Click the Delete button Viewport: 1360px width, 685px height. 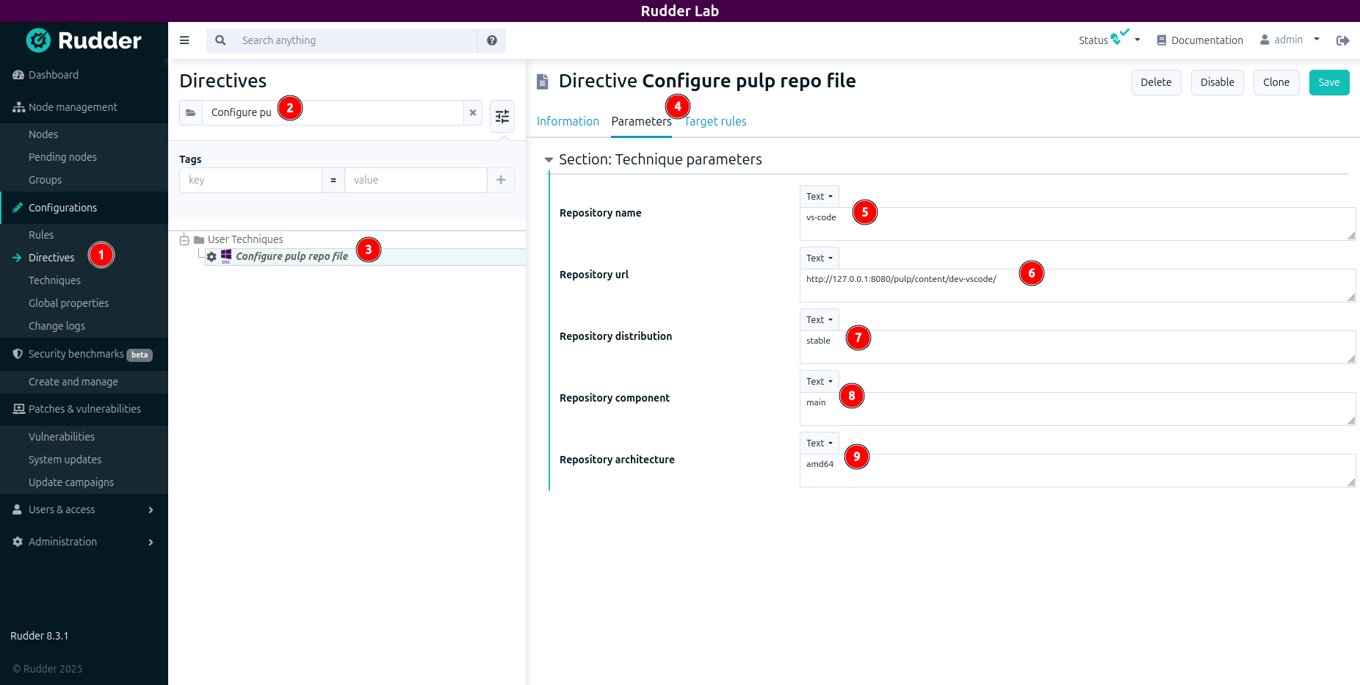pos(1156,82)
